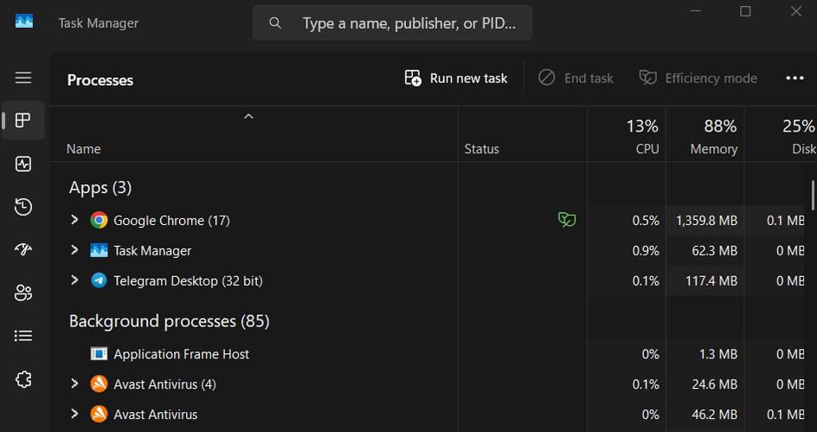This screenshot has height=432, width=817.
Task: Click the Avast Antivirus (4) icon
Action: pyautogui.click(x=99, y=384)
